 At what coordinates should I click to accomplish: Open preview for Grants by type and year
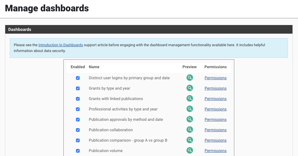click(190, 88)
